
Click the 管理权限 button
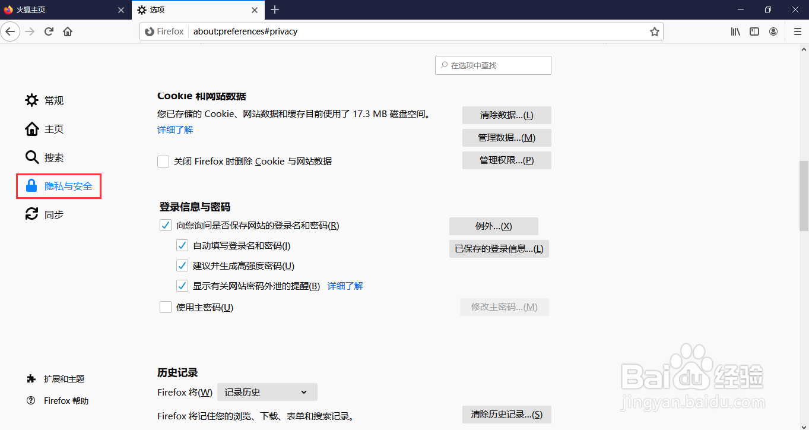(507, 160)
